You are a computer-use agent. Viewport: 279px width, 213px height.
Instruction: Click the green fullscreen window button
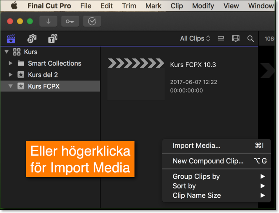tap(30, 21)
